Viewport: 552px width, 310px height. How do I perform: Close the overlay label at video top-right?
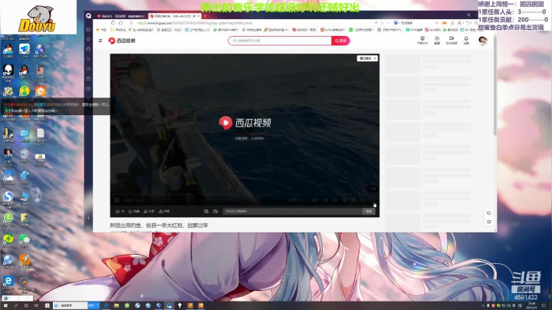tap(375, 58)
